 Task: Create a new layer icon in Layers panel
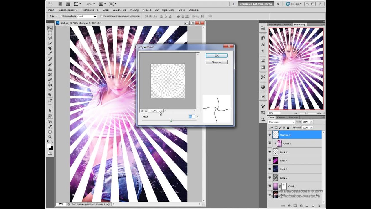(313, 206)
